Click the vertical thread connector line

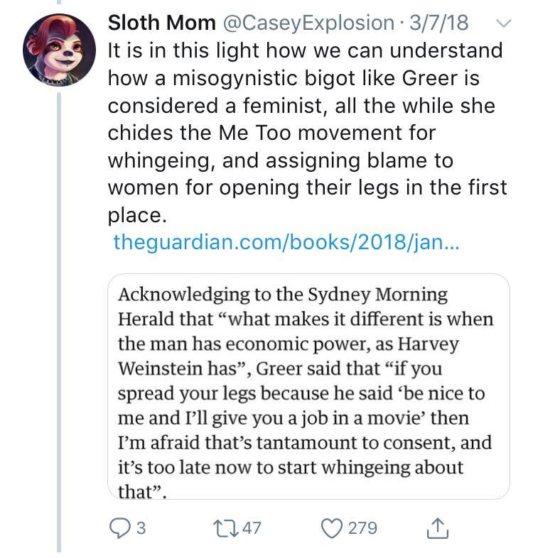coord(59,319)
